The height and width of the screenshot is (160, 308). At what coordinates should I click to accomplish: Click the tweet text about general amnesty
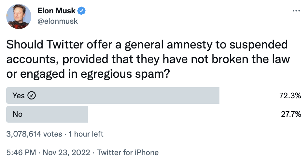[148, 59]
